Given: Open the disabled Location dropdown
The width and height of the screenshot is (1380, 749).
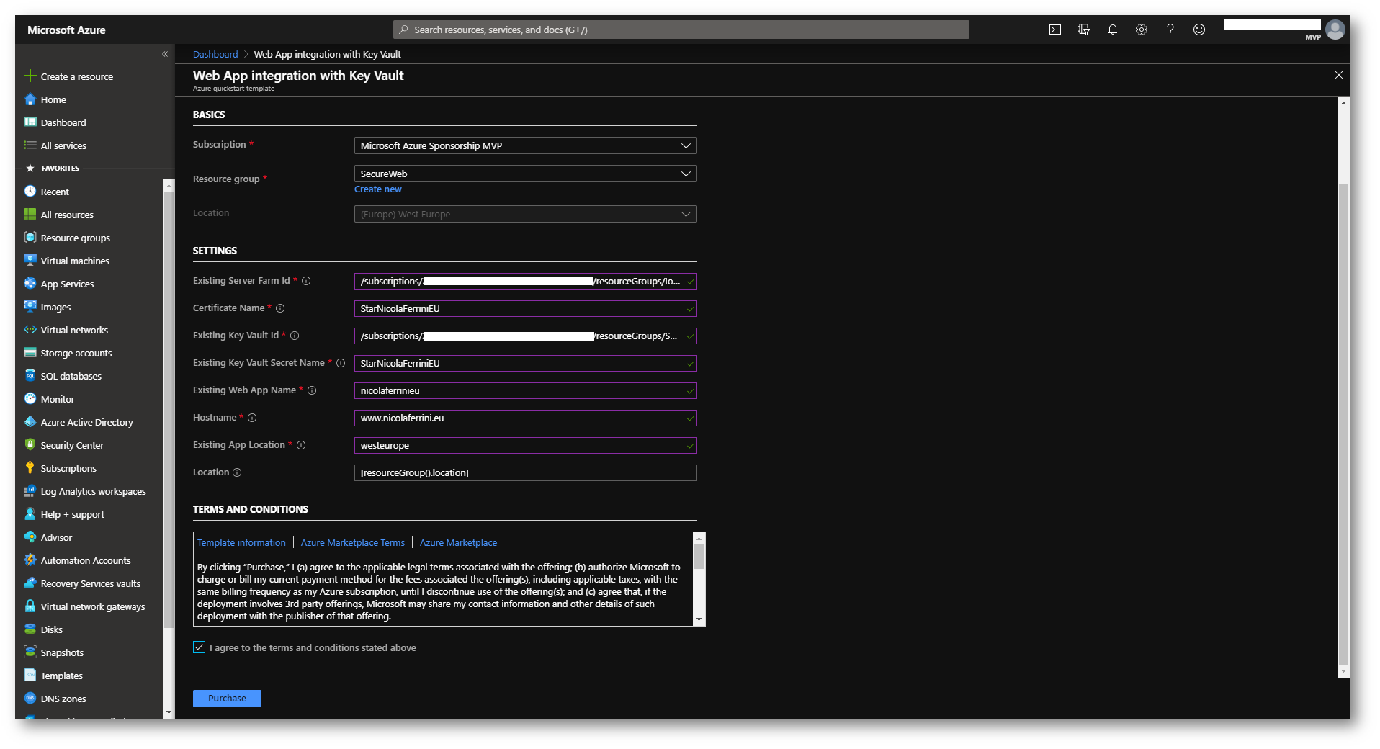Looking at the screenshot, I should 525,214.
